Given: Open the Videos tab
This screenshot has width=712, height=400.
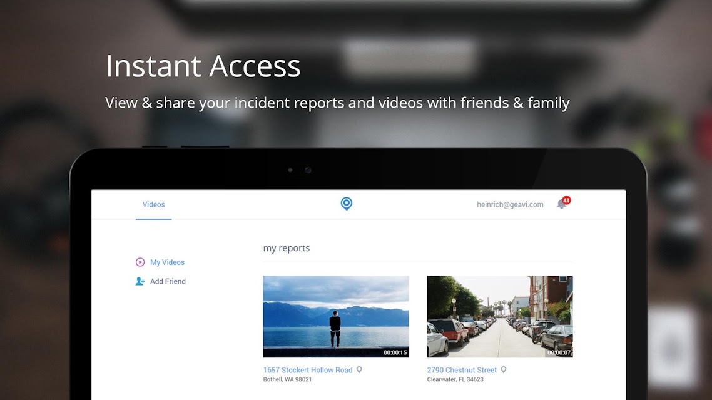Looking at the screenshot, I should pos(153,204).
